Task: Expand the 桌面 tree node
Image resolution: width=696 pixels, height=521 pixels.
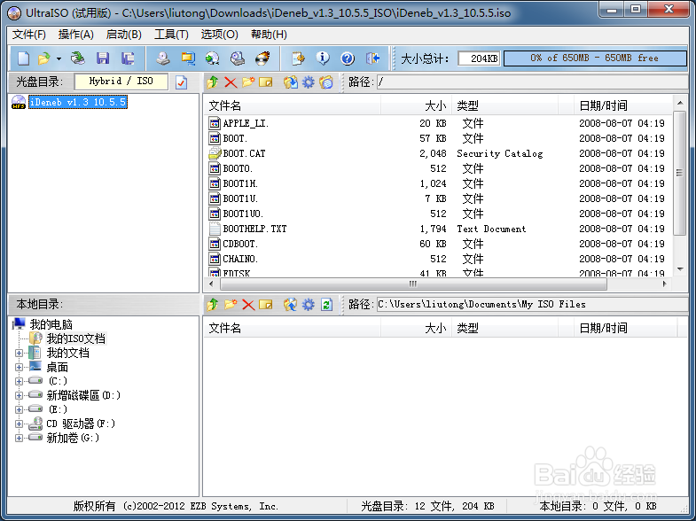Action: [19, 367]
